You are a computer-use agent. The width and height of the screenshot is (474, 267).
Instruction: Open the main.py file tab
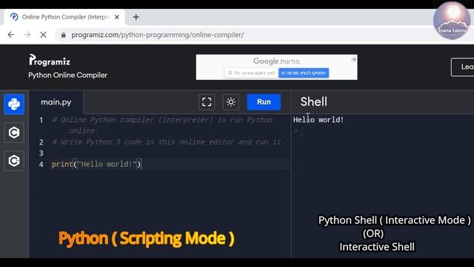click(56, 102)
